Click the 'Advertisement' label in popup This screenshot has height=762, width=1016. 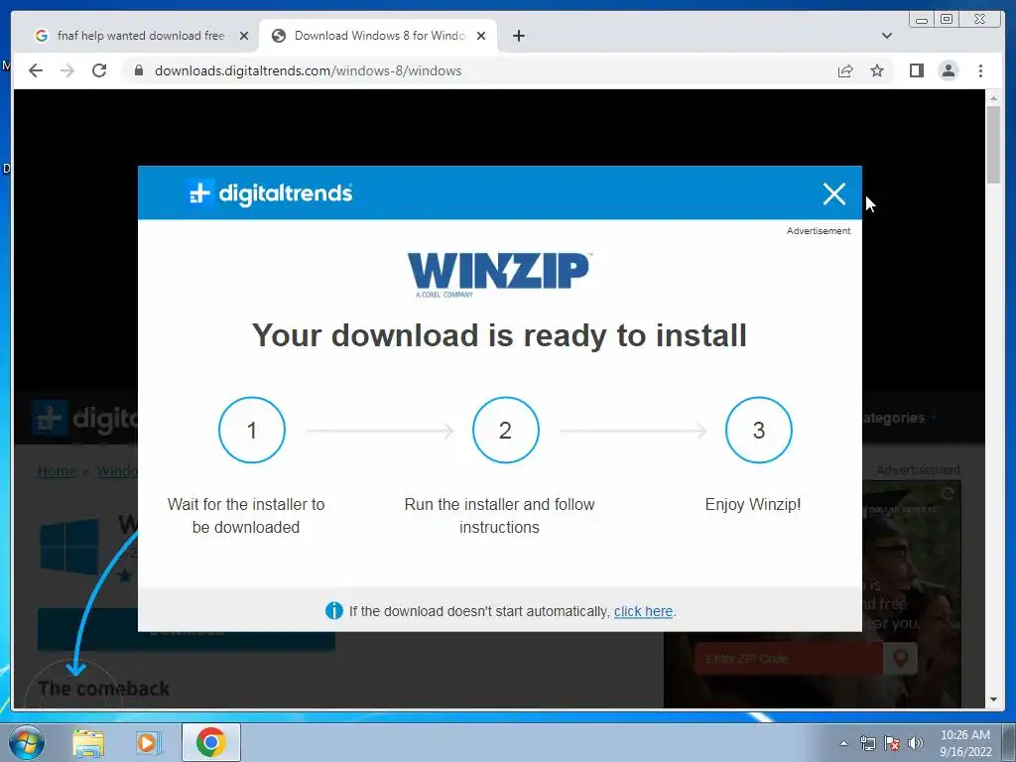pyautogui.click(x=819, y=230)
